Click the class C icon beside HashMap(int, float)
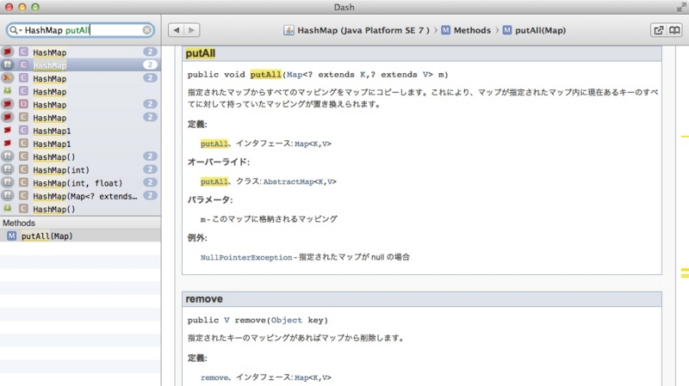Screen dimensions: 689x386 coord(23,182)
